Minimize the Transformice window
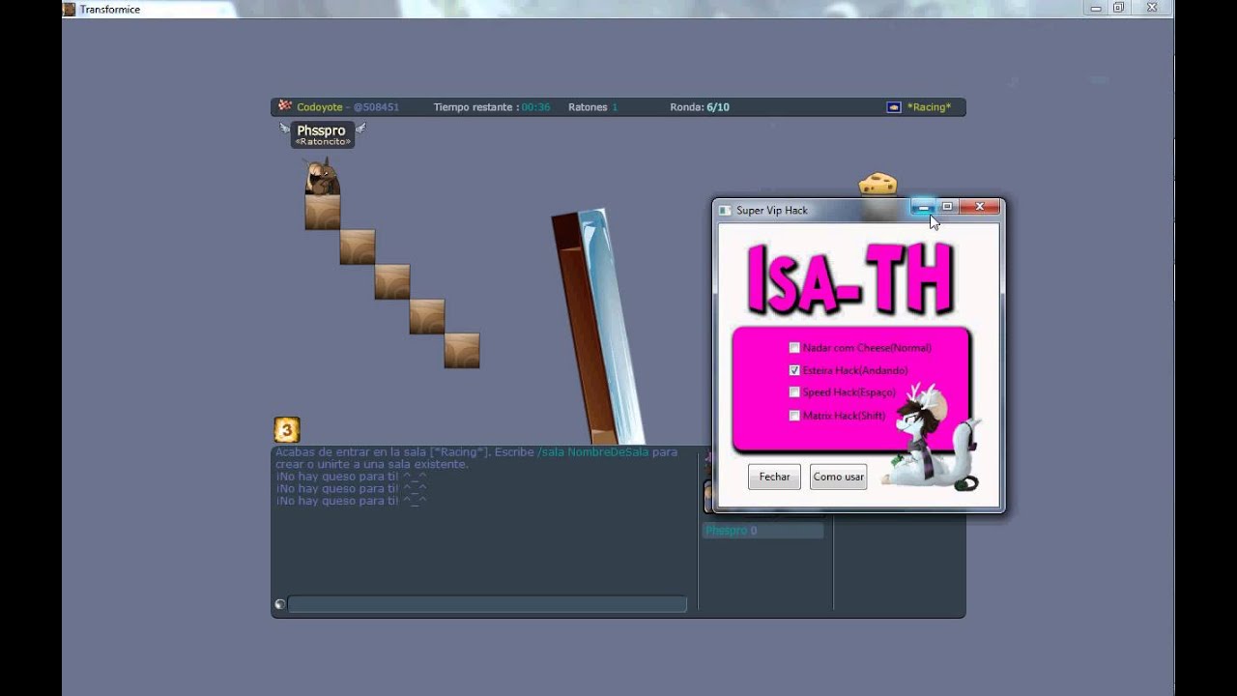The image size is (1237, 696). coord(1096,8)
